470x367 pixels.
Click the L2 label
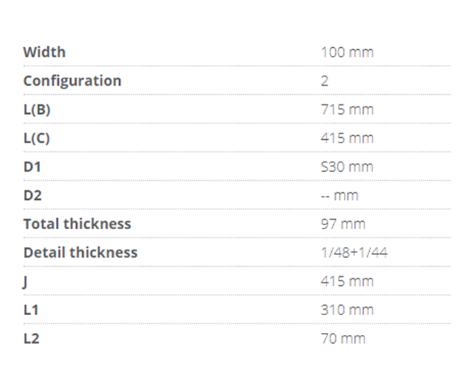click(31, 338)
